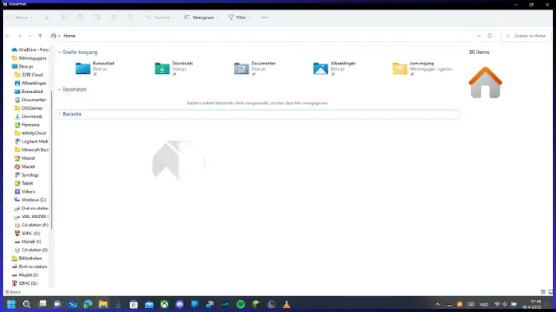The image size is (556, 312).
Task: Open InfinityCloud folder in sidebar
Action: point(30,133)
